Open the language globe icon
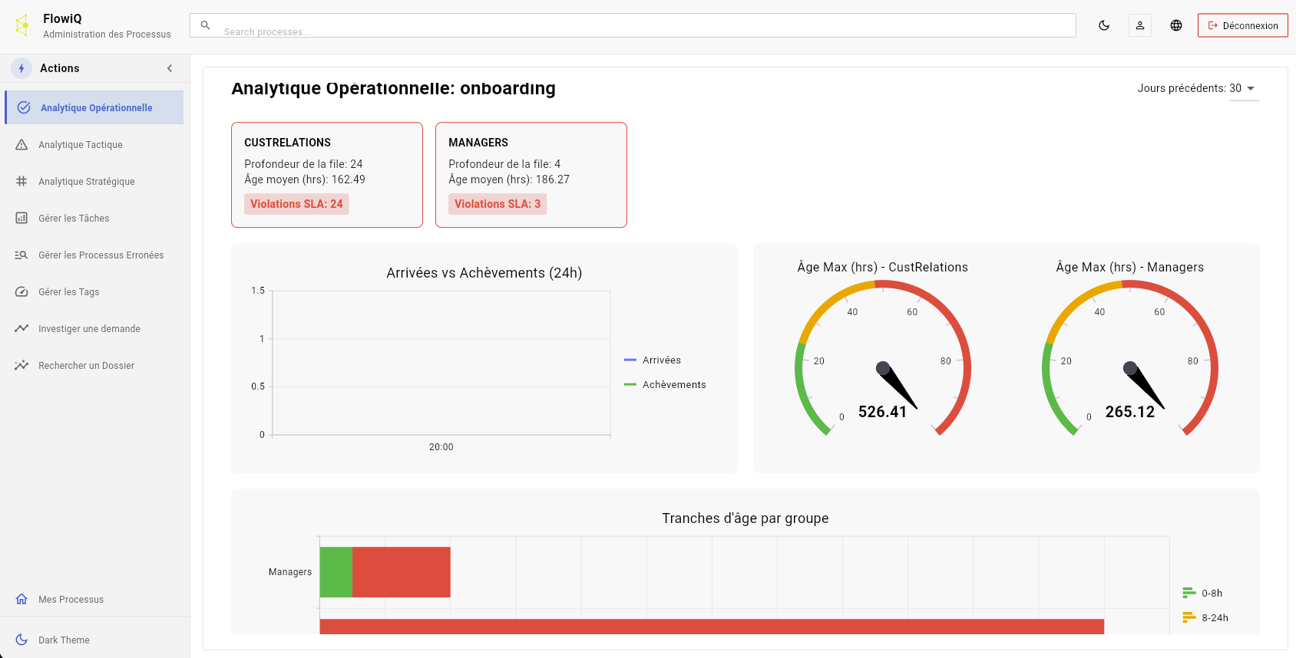The height and width of the screenshot is (658, 1296). (1176, 25)
